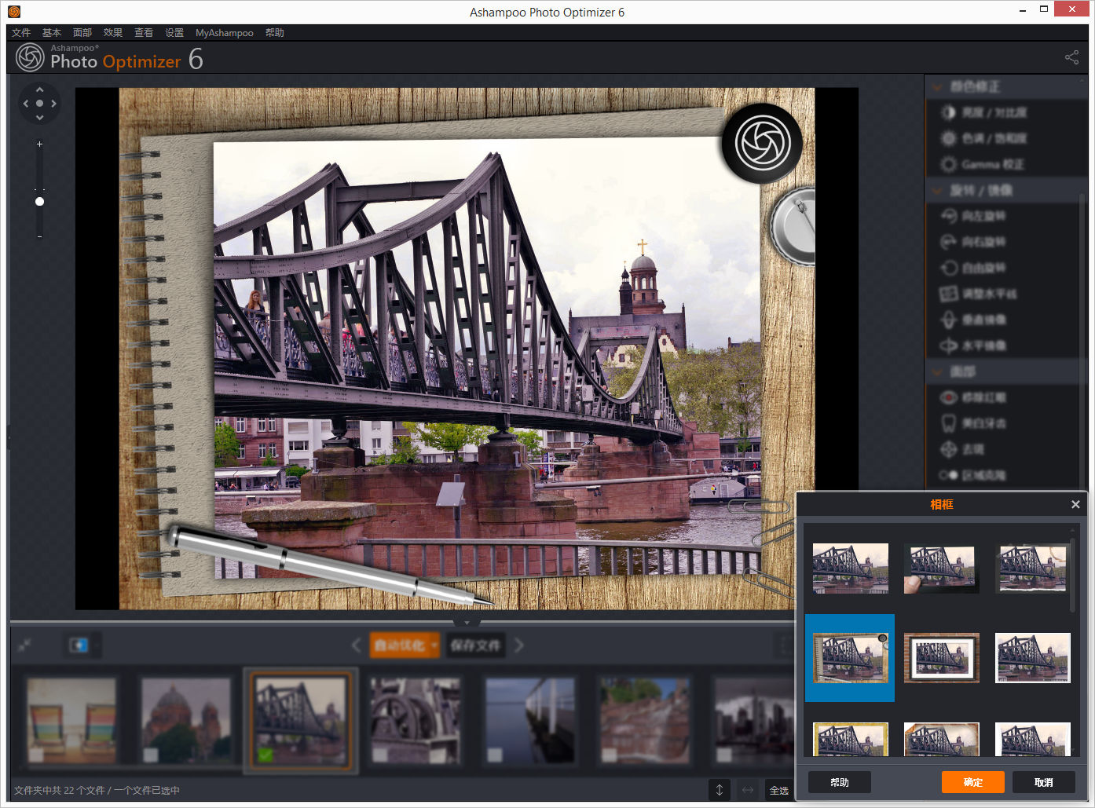The image size is (1095, 808).
Task: Go to the next image with right arrow
Action: (x=519, y=645)
